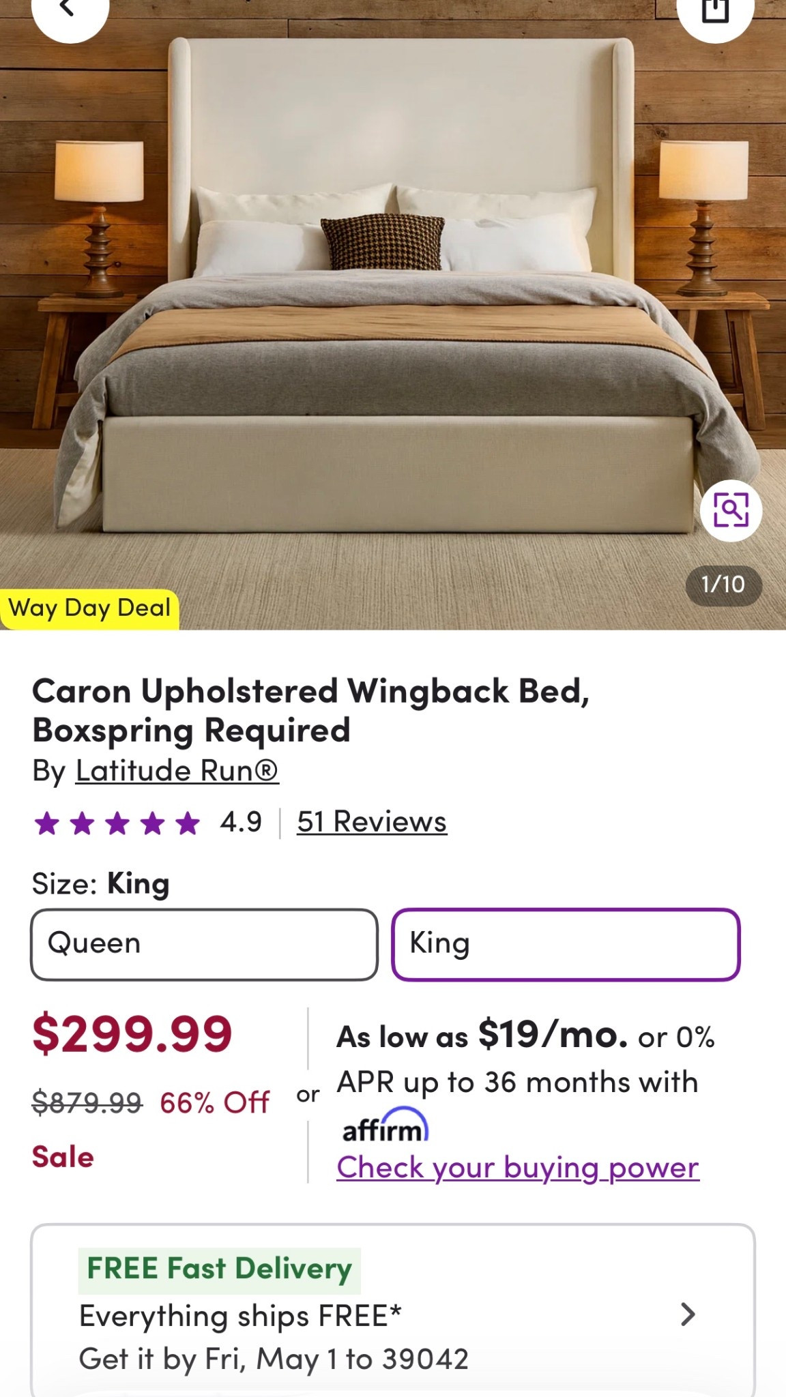Expand the FREE Fast Delivery chevron
The height and width of the screenshot is (1397, 786).
coord(688,1314)
